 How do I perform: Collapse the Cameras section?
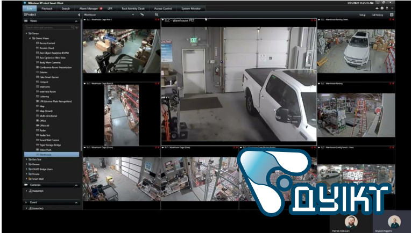76,185
